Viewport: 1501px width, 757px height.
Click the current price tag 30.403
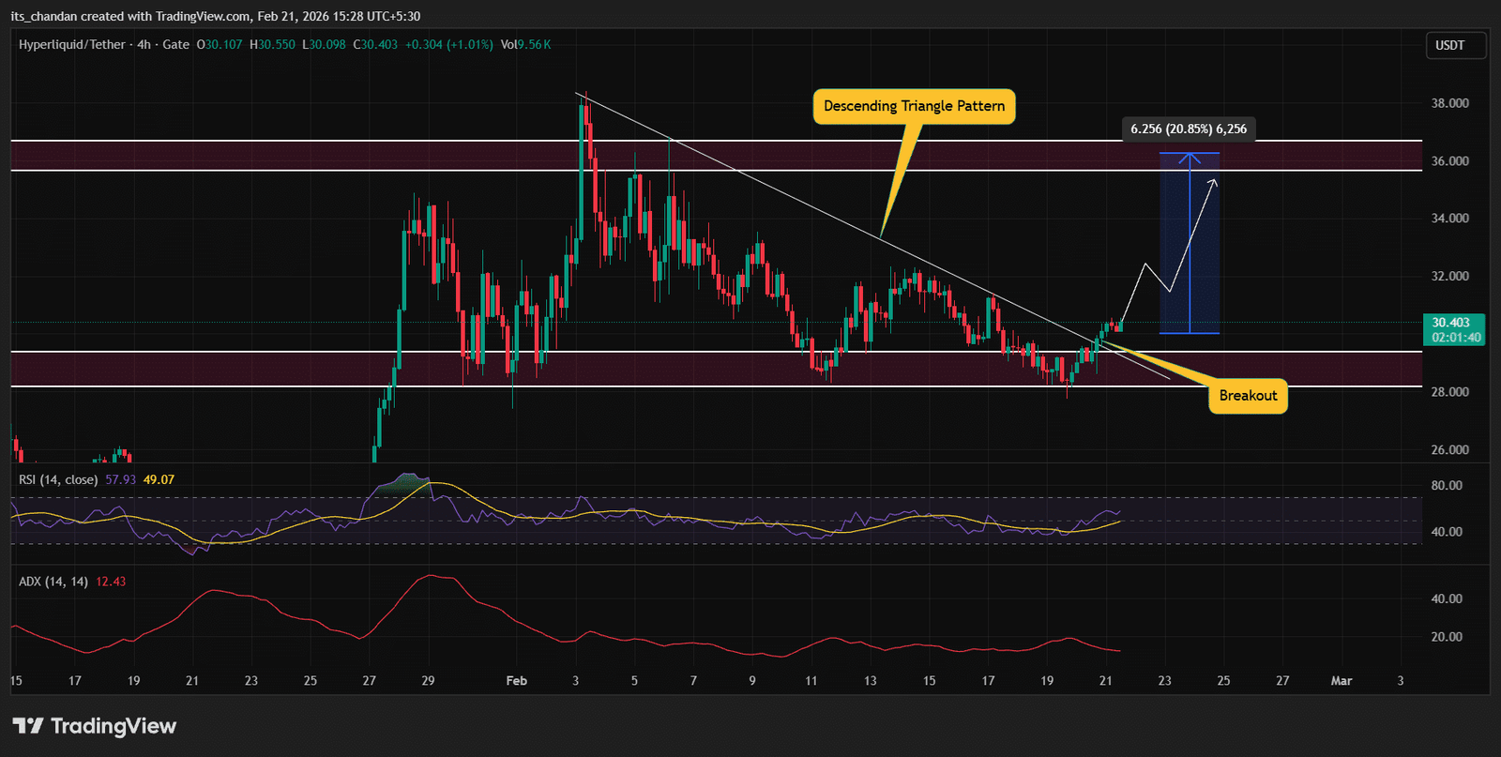[x=1451, y=323]
